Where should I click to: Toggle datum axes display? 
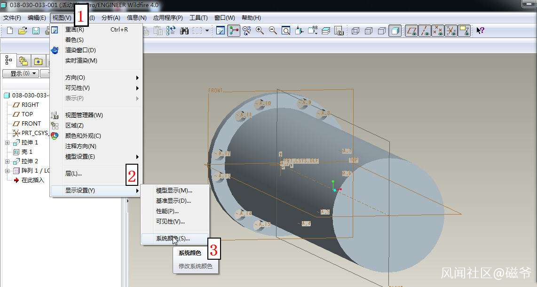(x=425, y=31)
